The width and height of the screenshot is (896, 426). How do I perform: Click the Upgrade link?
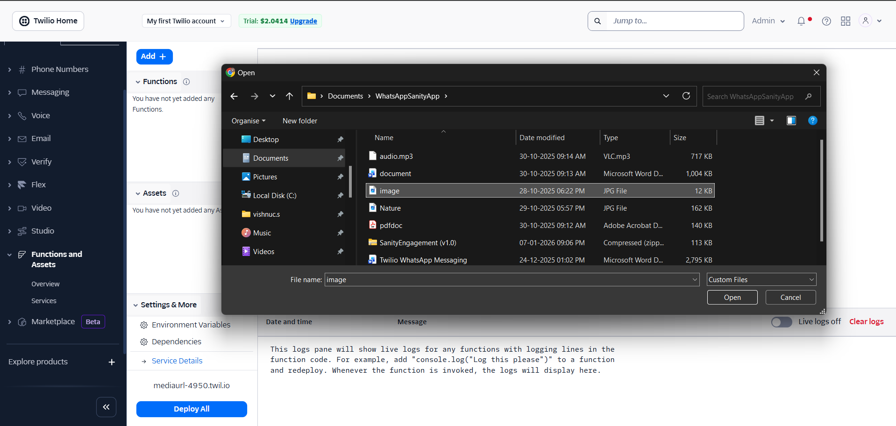click(x=303, y=21)
